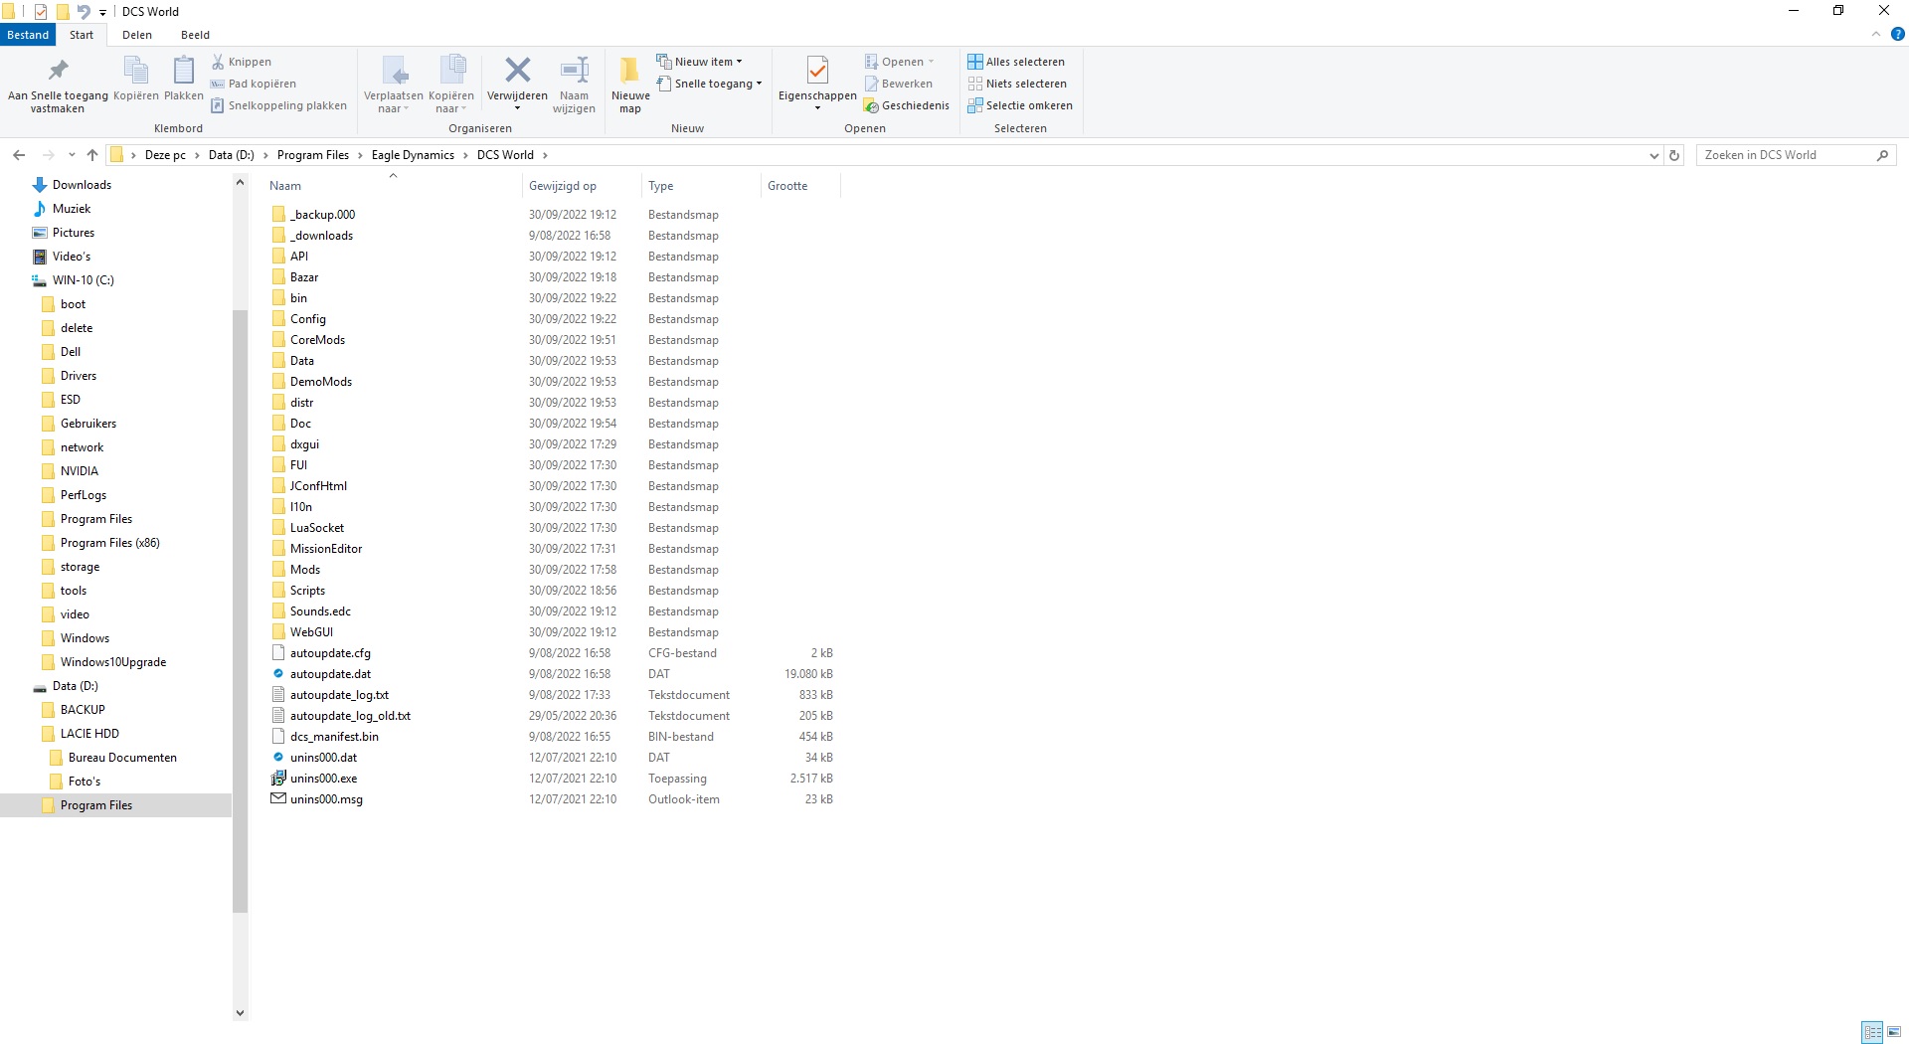Select the Config folder
Viewport: 1909px width, 1044px height.
click(x=307, y=319)
